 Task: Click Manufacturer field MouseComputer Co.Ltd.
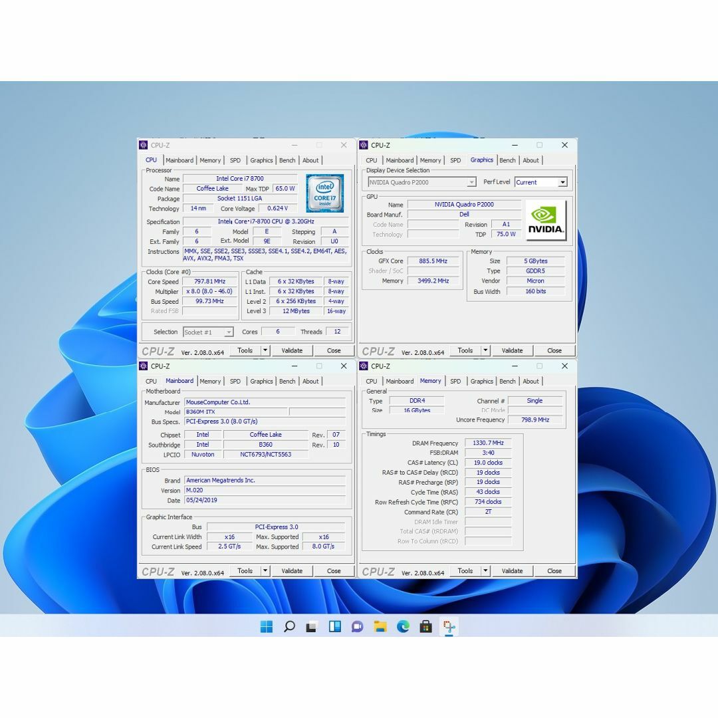tap(265, 402)
